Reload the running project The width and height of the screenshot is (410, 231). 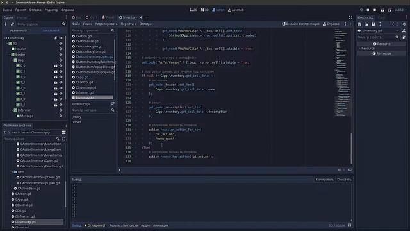click(361, 10)
